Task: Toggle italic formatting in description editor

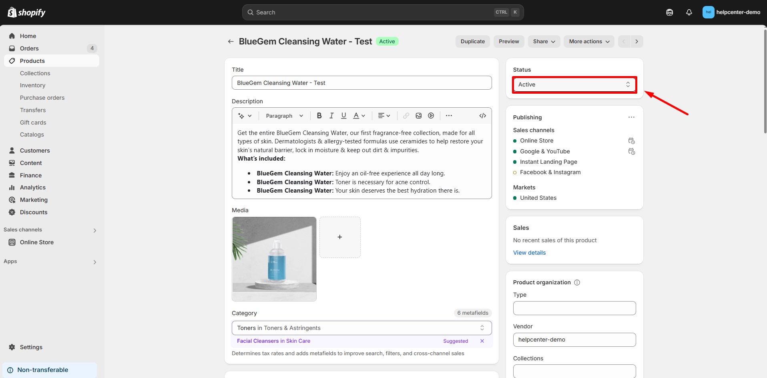Action: [x=331, y=116]
